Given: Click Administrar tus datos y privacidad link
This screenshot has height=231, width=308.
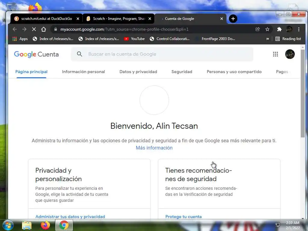Looking at the screenshot, I should coord(70,217).
